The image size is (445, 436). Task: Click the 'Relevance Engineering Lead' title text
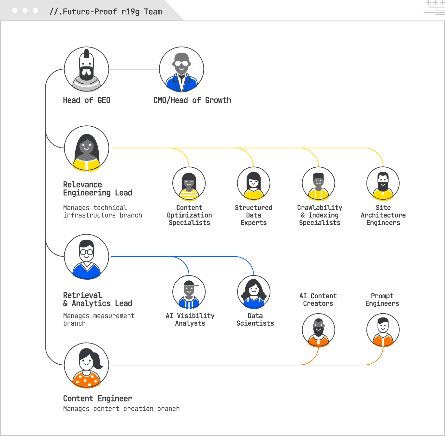[x=97, y=189]
